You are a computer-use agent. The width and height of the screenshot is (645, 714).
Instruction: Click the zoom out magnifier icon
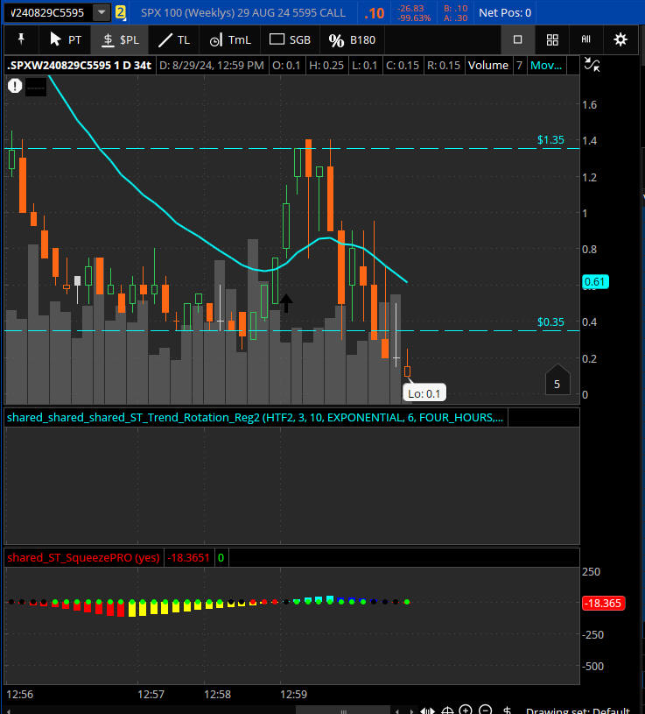[484, 710]
